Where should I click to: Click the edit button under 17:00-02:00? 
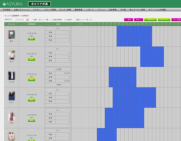pos(32,39)
